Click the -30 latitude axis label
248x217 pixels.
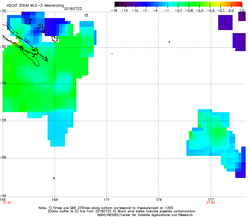(3, 196)
